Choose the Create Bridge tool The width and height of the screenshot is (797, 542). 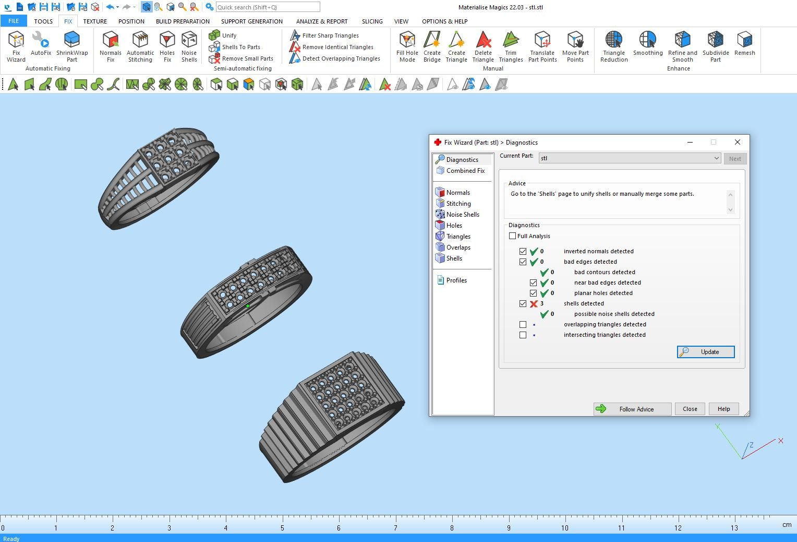[432, 46]
